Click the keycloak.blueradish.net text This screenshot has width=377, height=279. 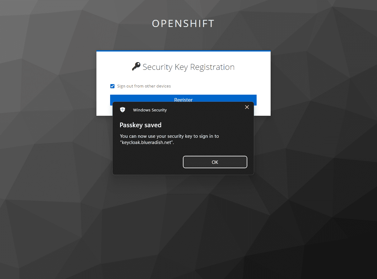147,142
